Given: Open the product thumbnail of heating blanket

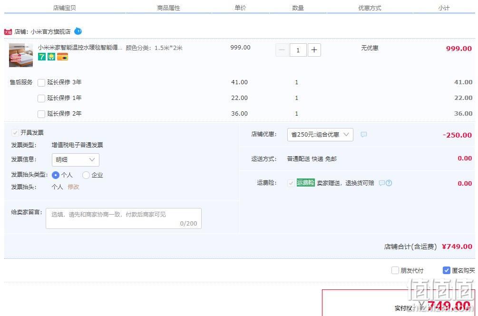Looking at the screenshot, I should click(x=21, y=55).
